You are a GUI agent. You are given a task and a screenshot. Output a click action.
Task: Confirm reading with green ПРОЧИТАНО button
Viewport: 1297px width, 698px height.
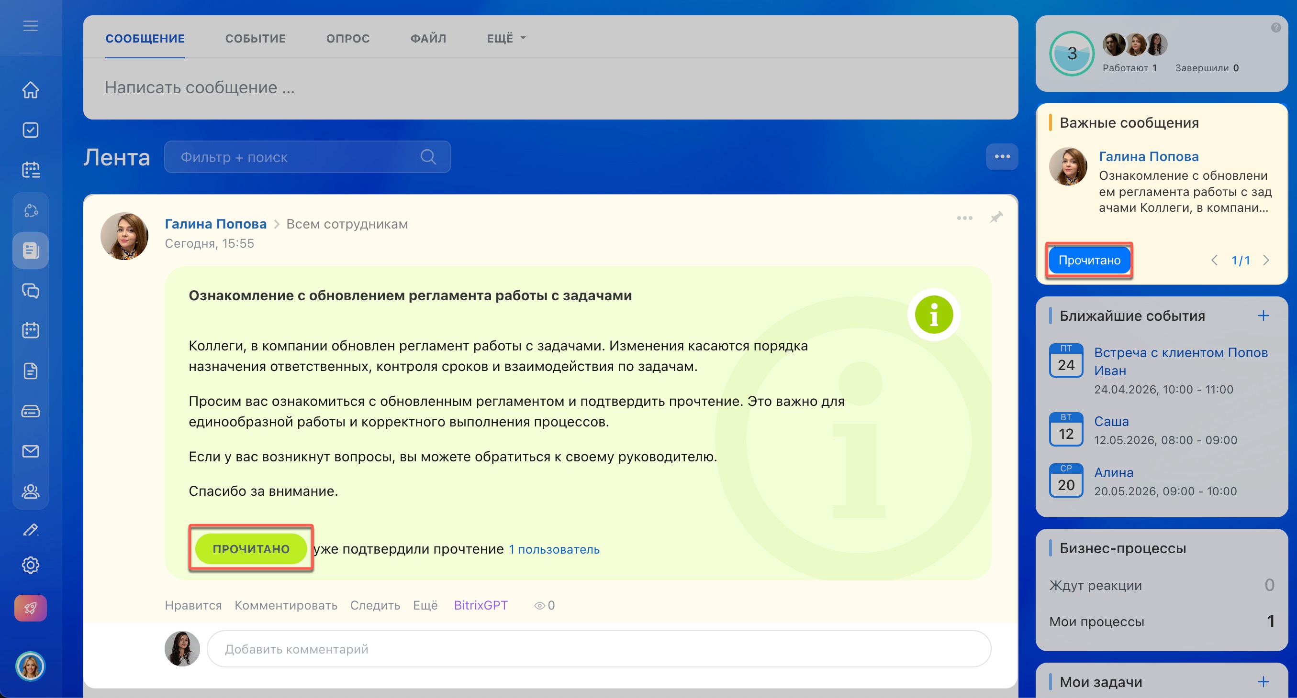click(251, 549)
